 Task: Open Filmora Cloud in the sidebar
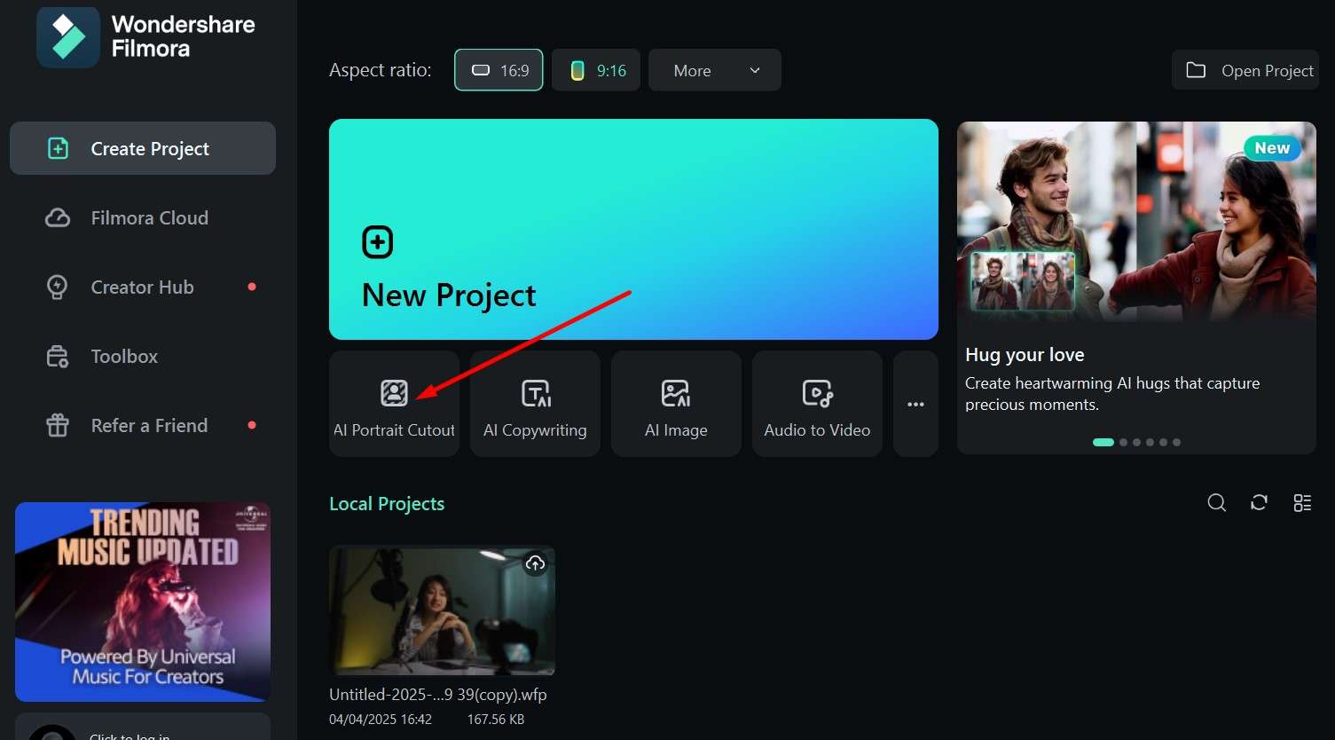[x=143, y=217]
